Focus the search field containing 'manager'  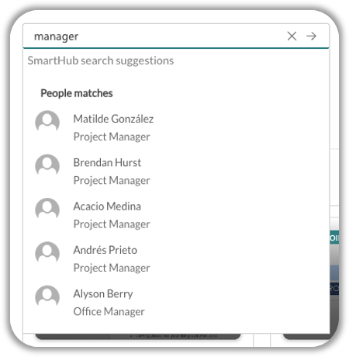click(x=155, y=36)
